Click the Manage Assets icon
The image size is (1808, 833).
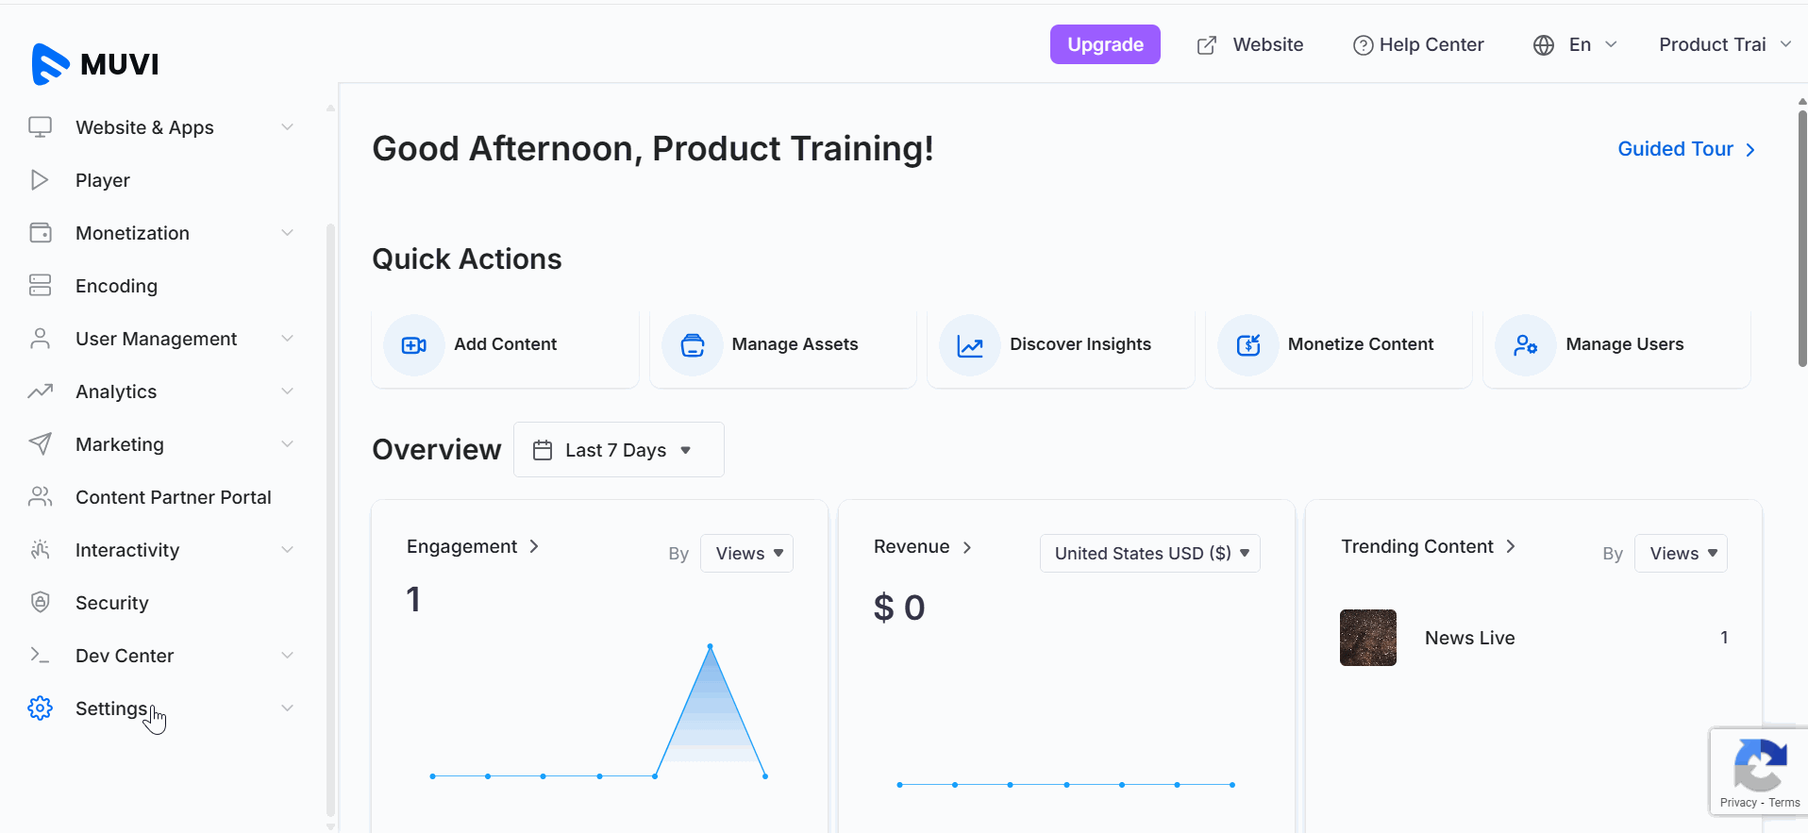click(x=692, y=345)
